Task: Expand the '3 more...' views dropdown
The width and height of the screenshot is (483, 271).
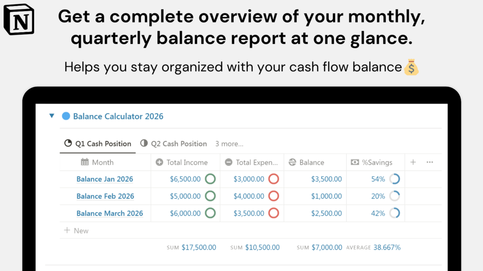Action: point(229,143)
